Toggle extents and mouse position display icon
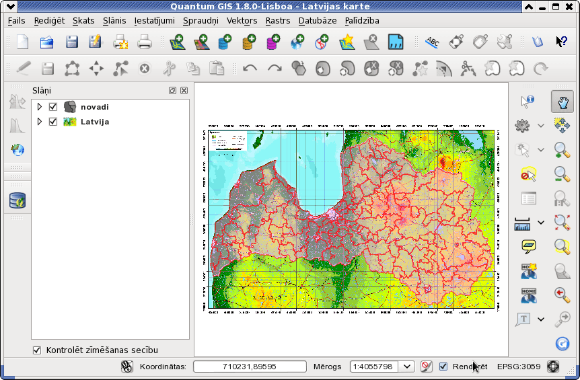580x380 pixels. [x=127, y=367]
